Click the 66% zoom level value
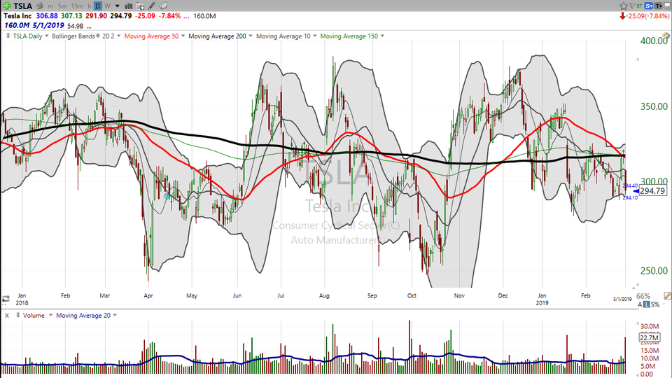This screenshot has width=672, height=378. tap(643, 296)
